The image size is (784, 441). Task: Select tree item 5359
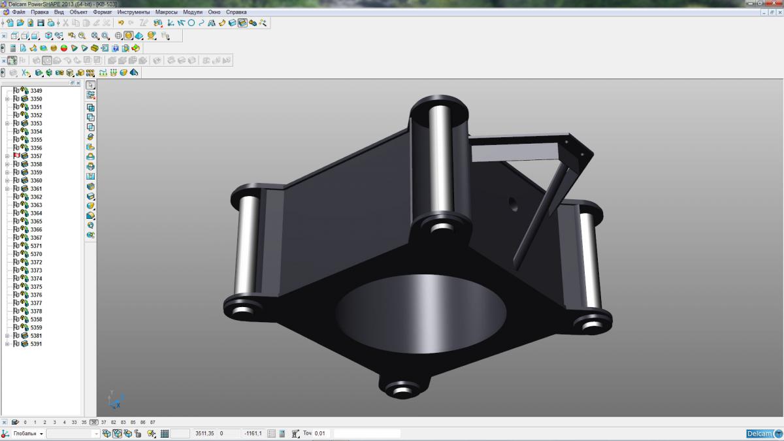point(36,327)
